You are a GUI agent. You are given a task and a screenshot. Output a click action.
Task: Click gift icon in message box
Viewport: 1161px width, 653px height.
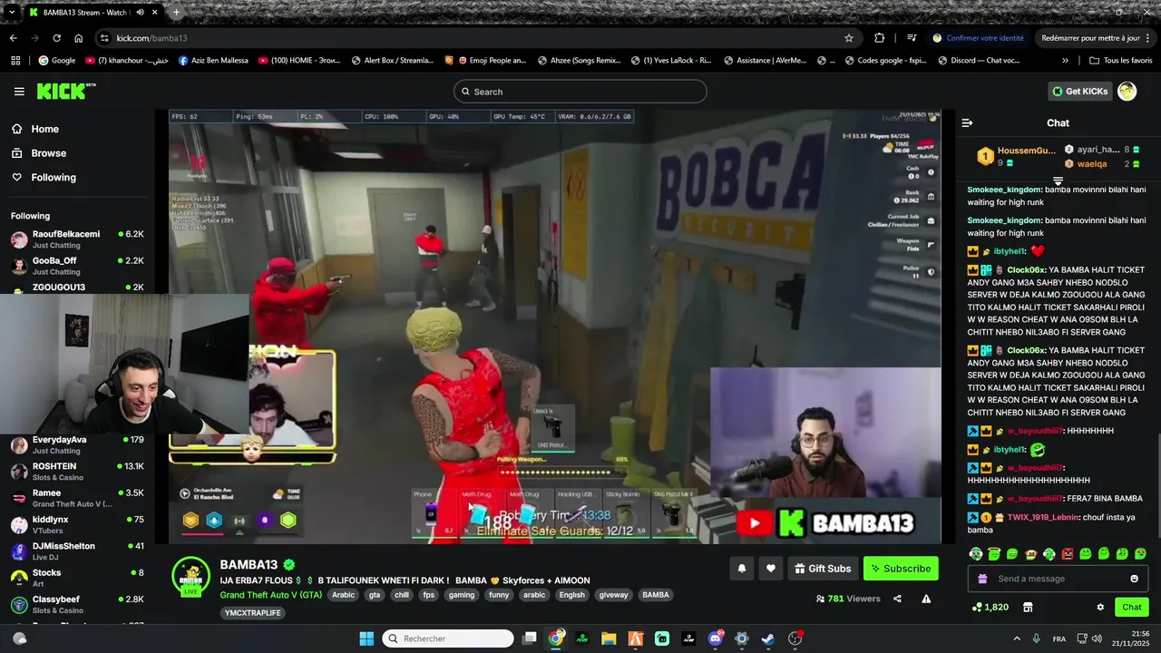click(982, 579)
